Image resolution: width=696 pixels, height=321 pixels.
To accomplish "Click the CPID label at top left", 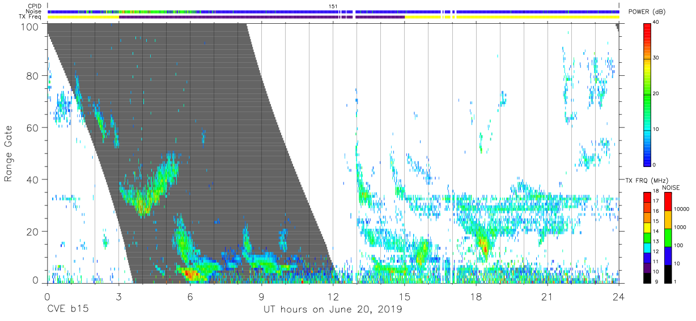I will click(x=34, y=6).
